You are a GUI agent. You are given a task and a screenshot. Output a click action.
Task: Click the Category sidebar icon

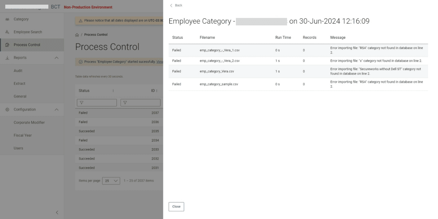click(7, 19)
